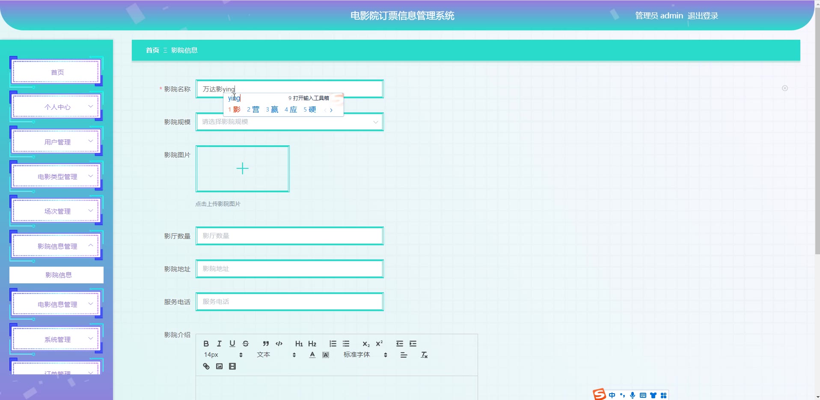Click the close circle icon at top right

click(785, 88)
